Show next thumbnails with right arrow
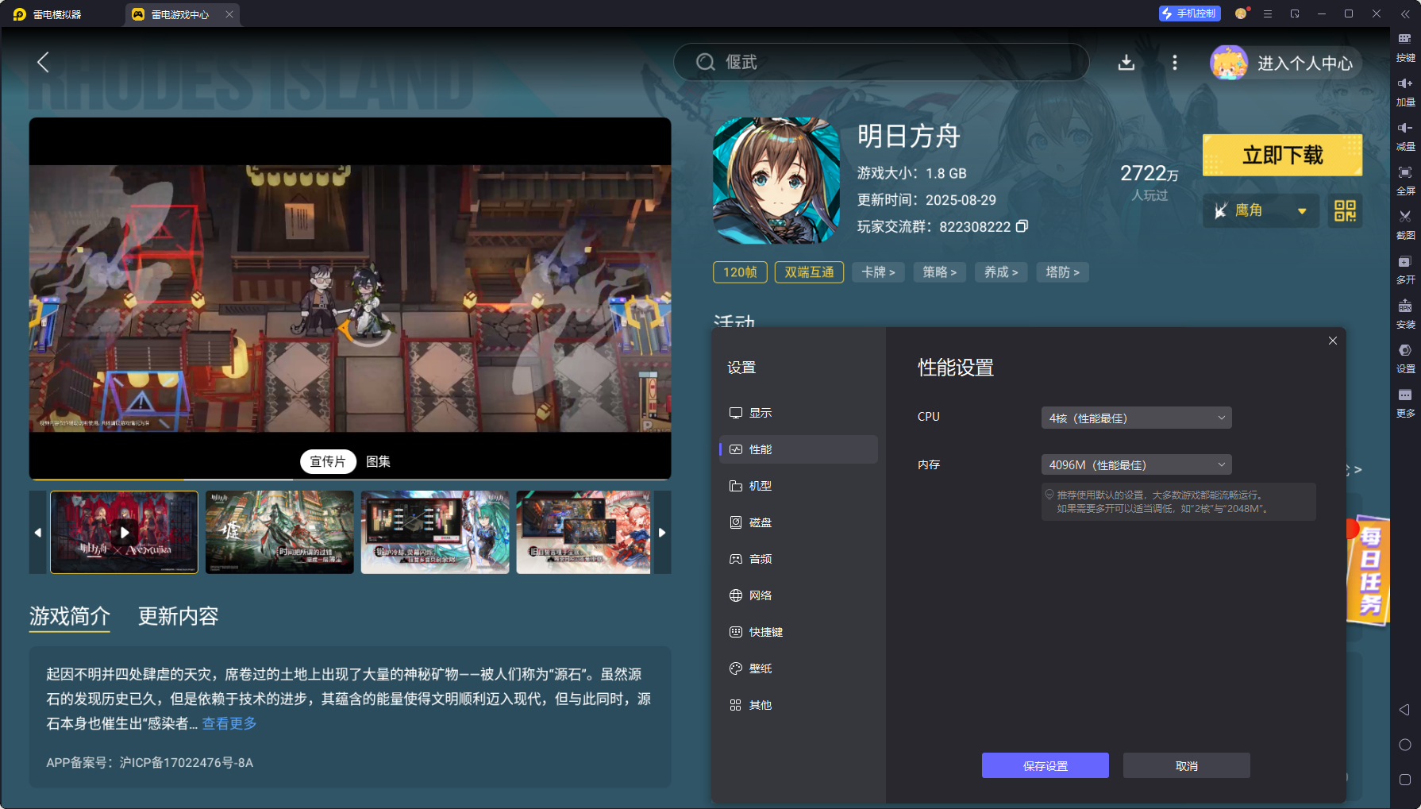 tap(662, 532)
